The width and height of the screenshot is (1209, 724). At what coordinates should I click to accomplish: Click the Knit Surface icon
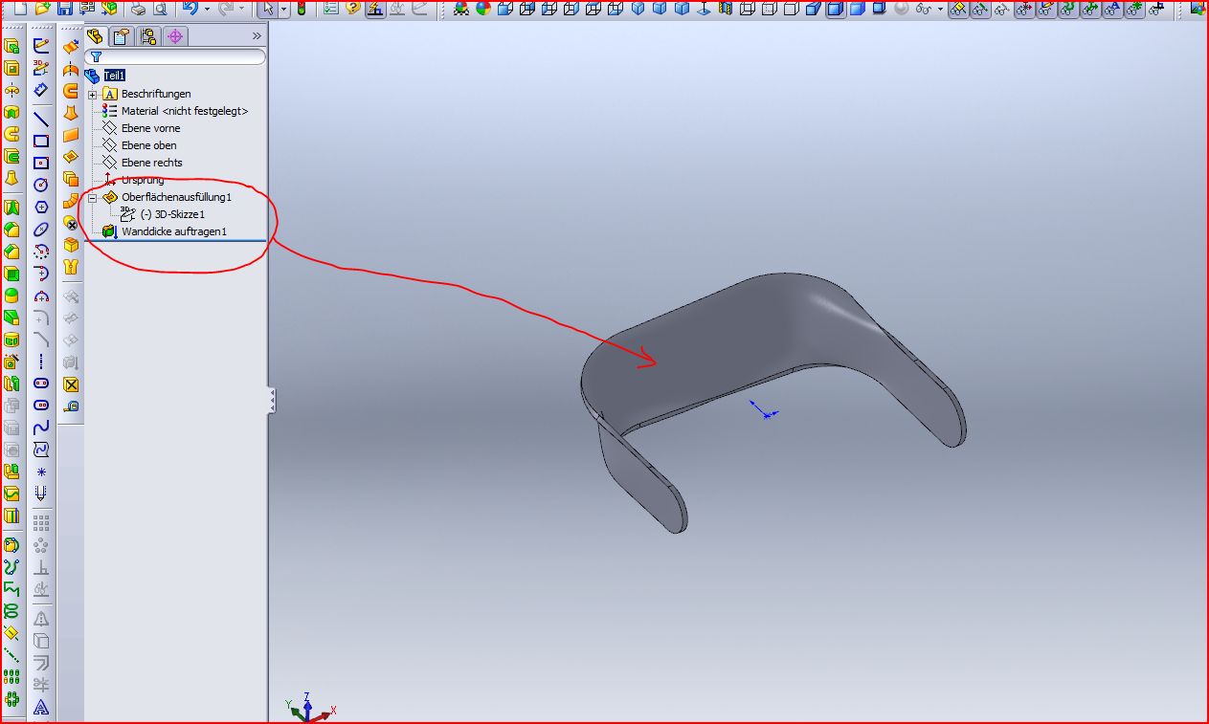(x=71, y=267)
